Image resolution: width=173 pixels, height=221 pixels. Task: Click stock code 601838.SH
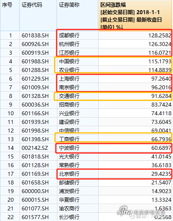pos(35,35)
